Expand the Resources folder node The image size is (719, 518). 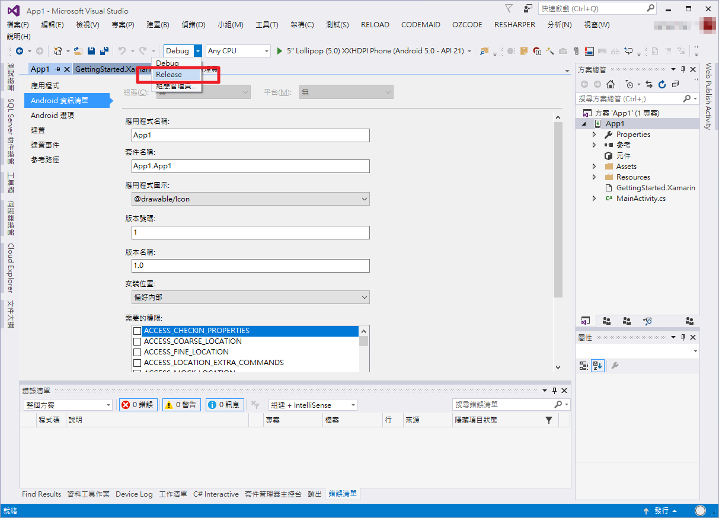pos(595,177)
